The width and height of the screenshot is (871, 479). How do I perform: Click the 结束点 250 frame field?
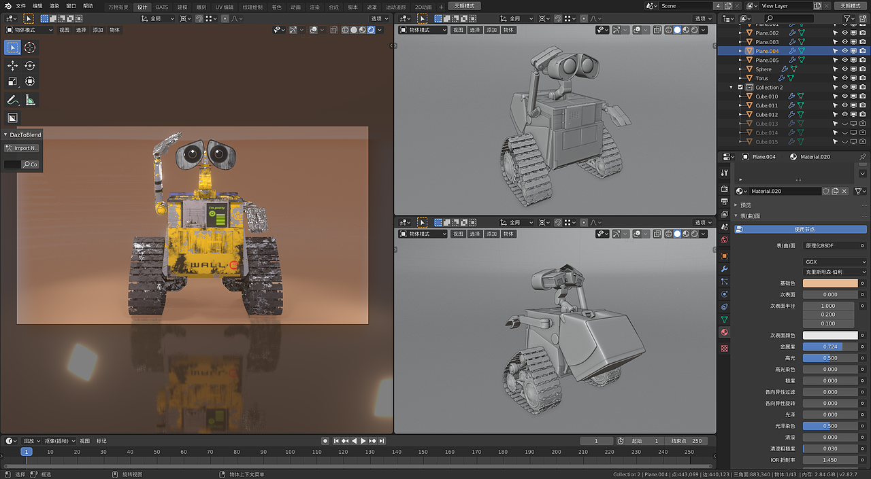[686, 441]
